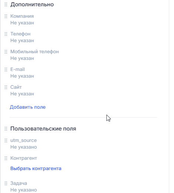Screen dimensions: 174x193
Task: Click the drag handle next to utm_source
Action: tap(6, 140)
